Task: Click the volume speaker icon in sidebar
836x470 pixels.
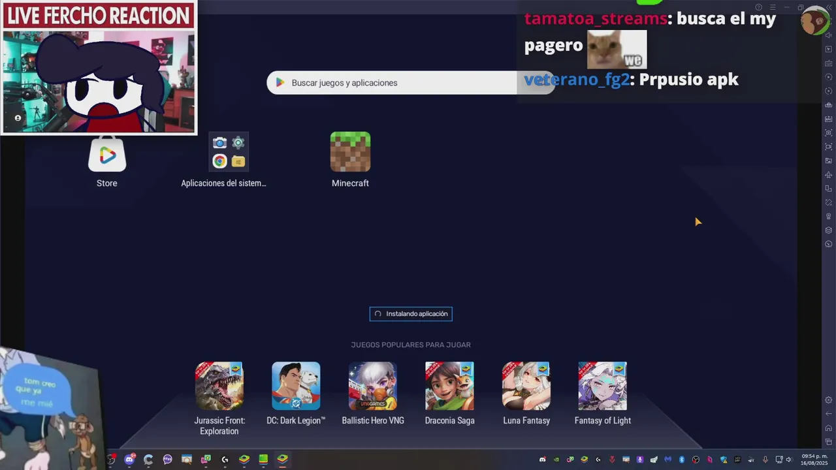Action: tap(829, 35)
